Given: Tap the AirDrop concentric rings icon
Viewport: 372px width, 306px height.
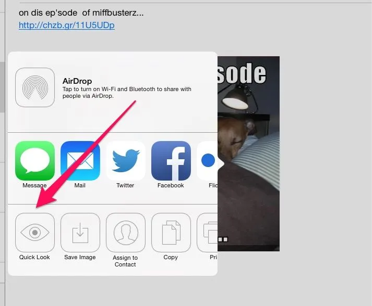Looking at the screenshot, I should click(35, 87).
